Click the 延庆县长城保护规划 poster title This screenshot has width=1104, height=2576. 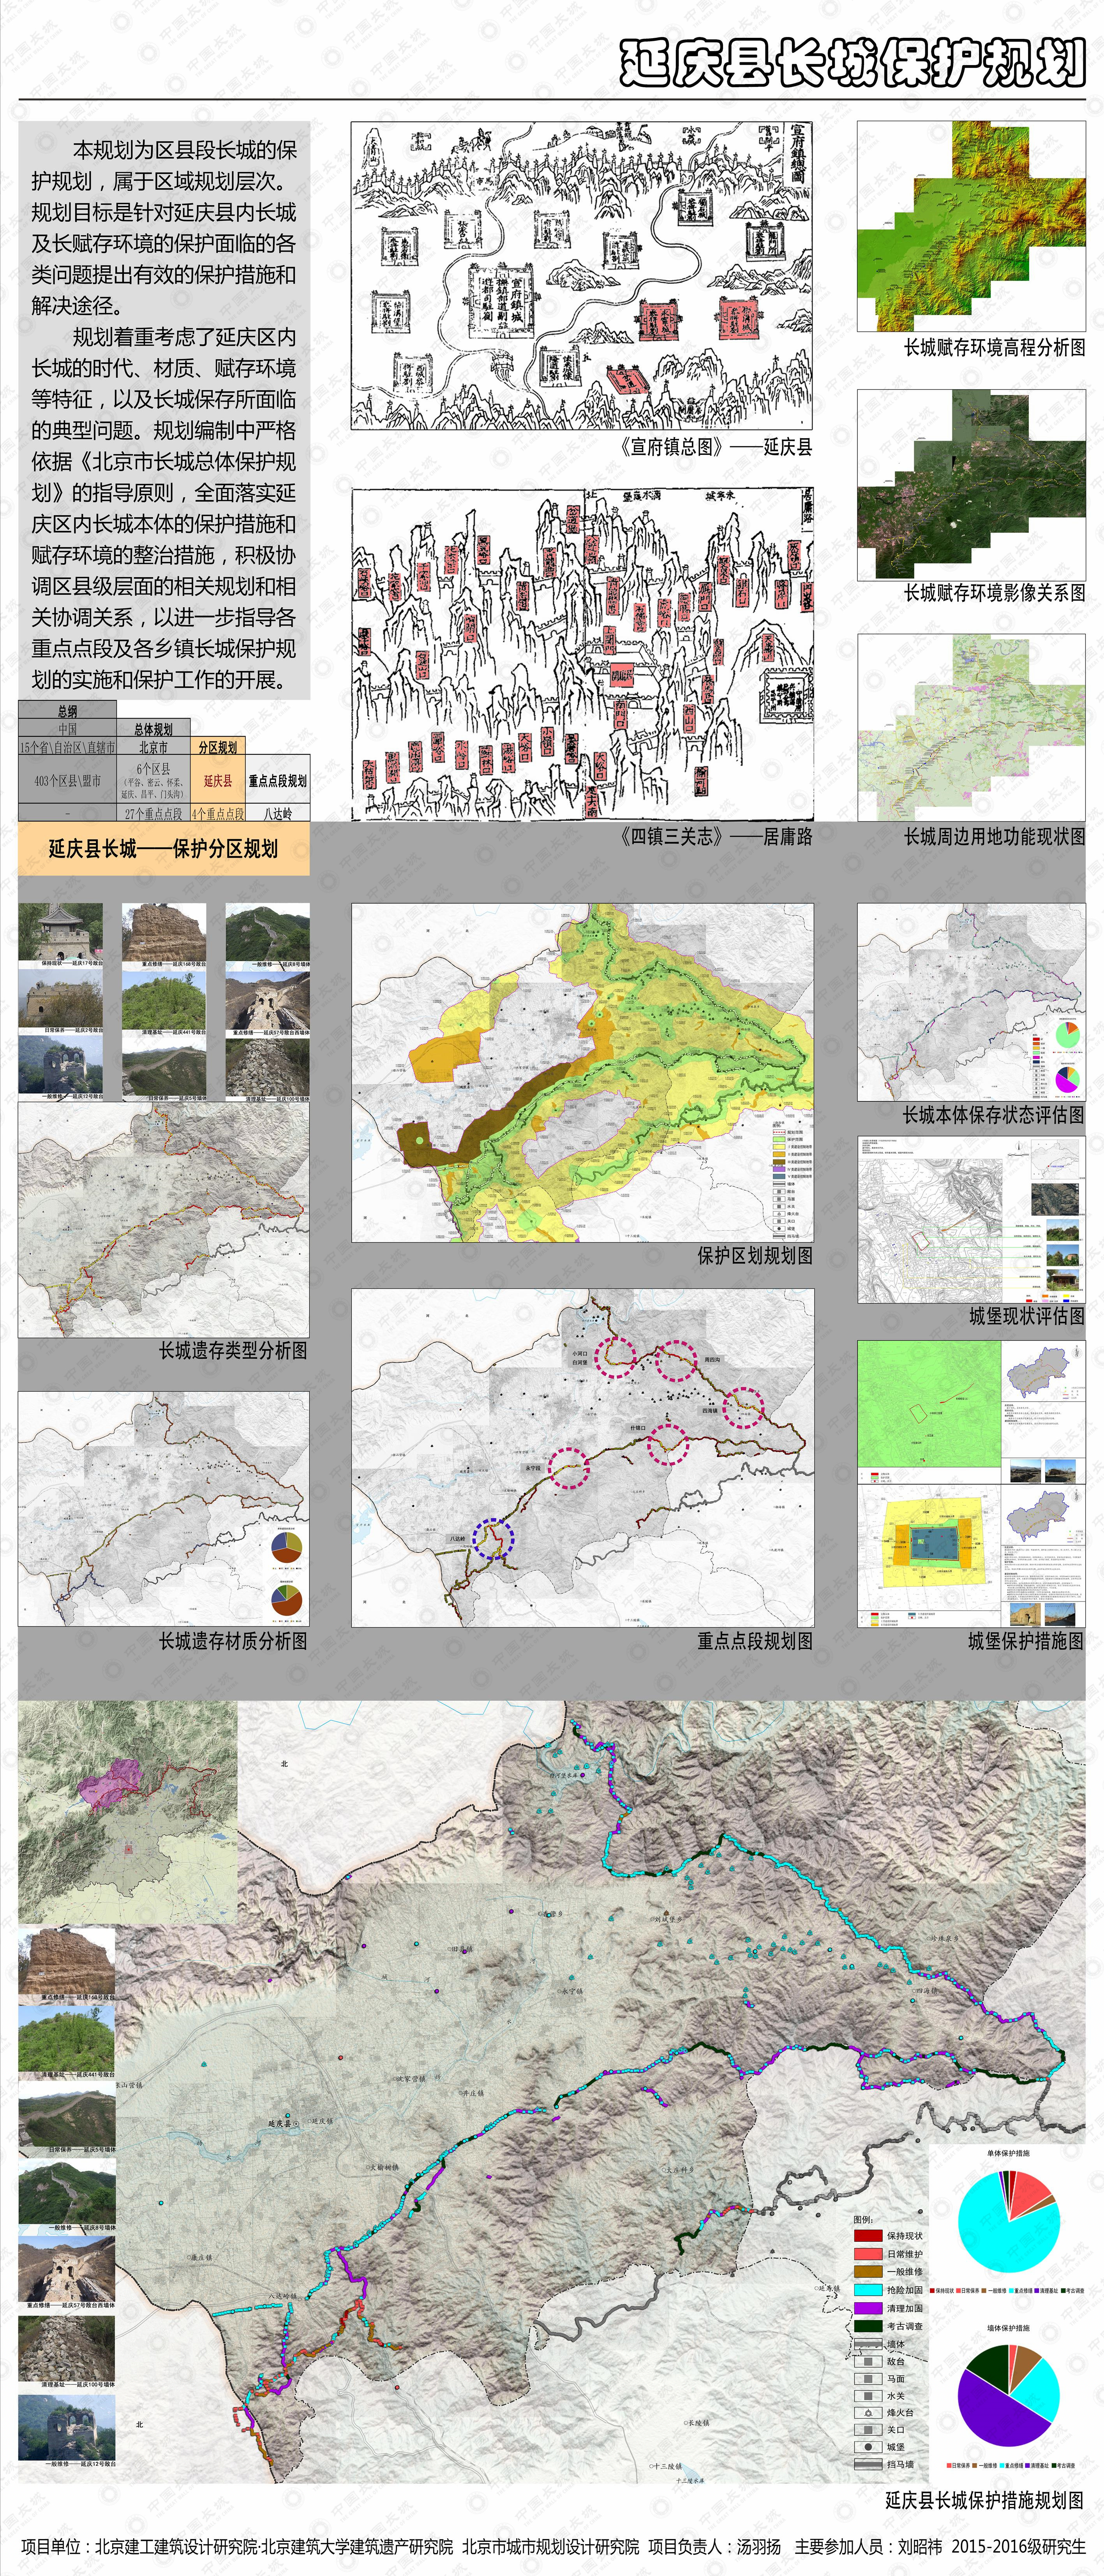point(853,64)
